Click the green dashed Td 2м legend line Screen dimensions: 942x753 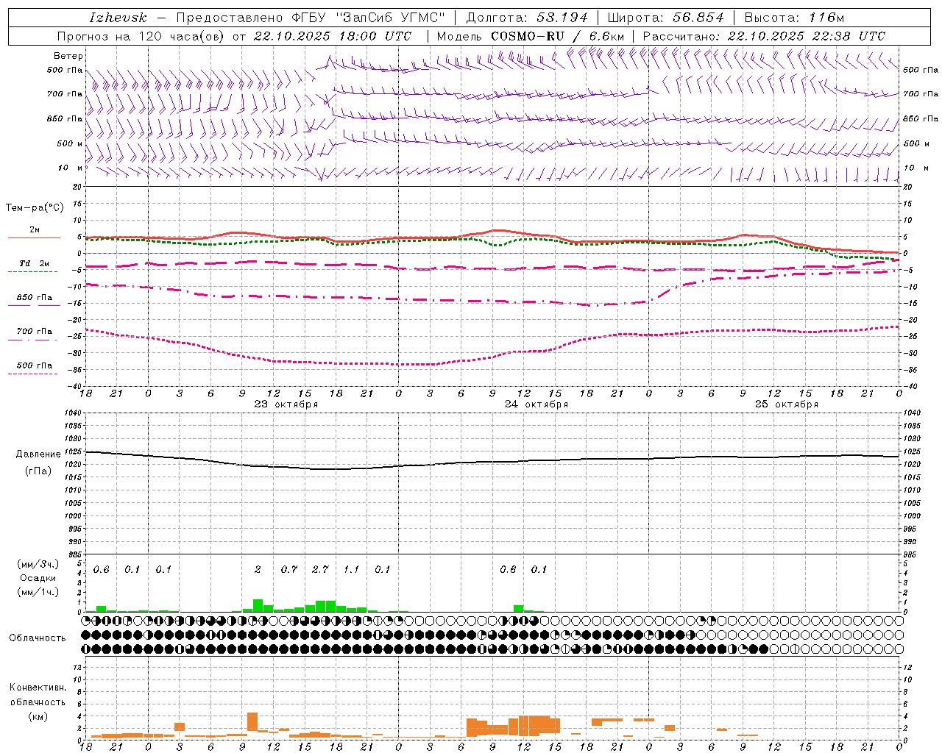pos(32,272)
